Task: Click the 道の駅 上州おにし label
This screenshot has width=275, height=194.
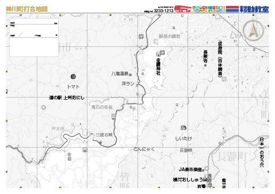Action: 67,98
